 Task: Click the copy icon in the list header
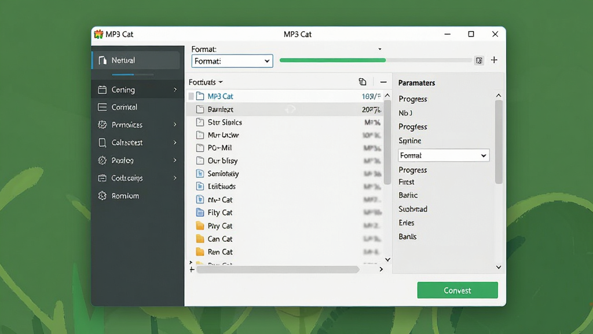coord(363,82)
